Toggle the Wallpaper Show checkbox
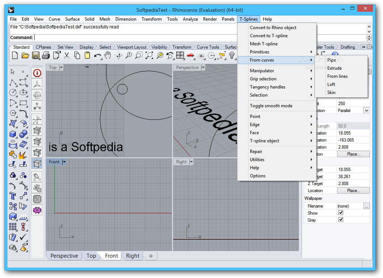 pos(341,213)
